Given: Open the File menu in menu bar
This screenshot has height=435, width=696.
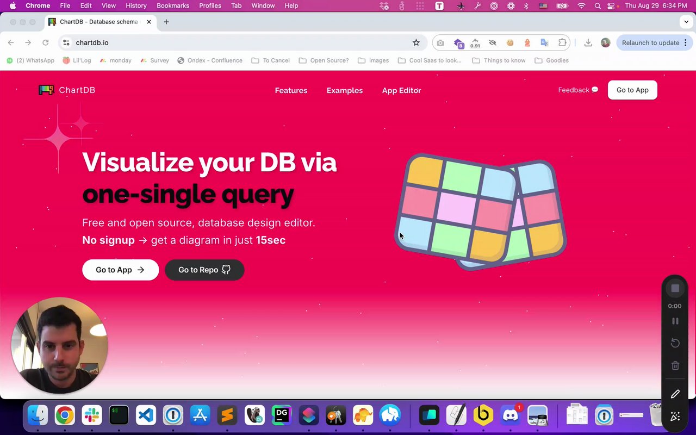Looking at the screenshot, I should click(65, 5).
